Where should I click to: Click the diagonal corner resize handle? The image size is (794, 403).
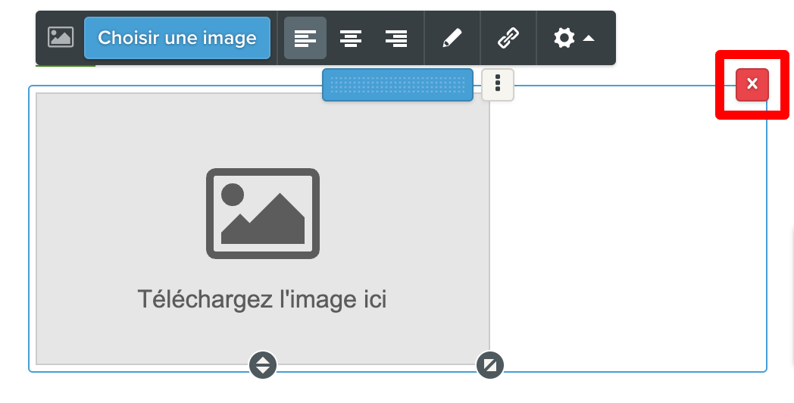point(489,364)
